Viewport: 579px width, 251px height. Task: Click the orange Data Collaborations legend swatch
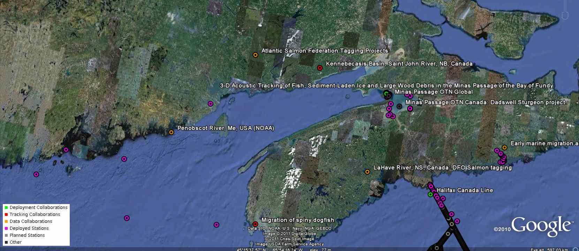click(6, 221)
